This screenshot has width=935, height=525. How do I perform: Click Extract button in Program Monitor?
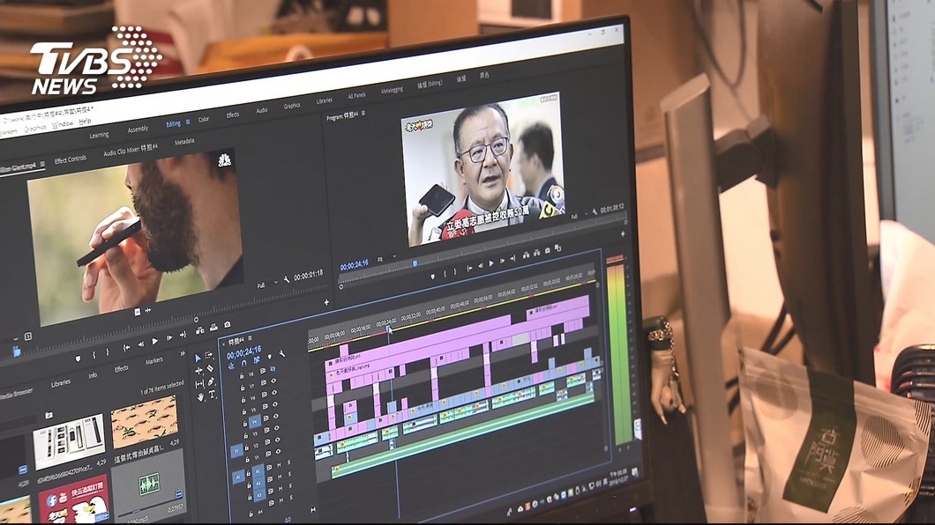[536, 253]
